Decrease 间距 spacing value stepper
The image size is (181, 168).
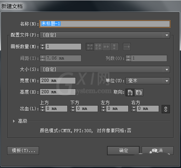[43, 60]
